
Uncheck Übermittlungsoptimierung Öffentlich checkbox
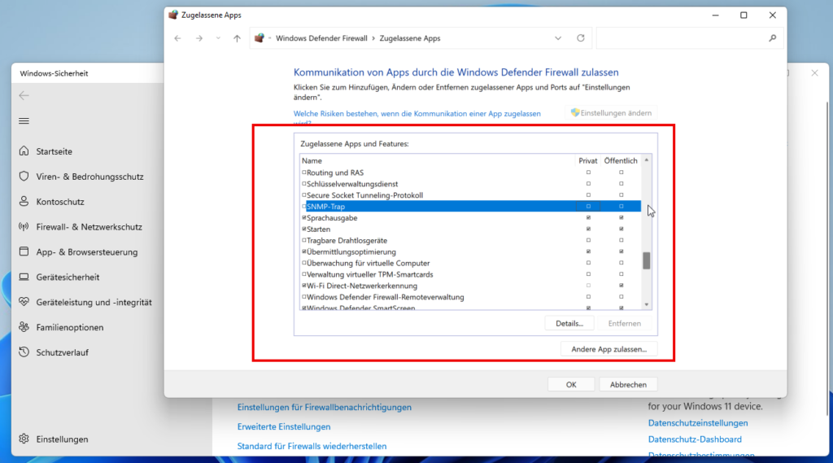621,251
